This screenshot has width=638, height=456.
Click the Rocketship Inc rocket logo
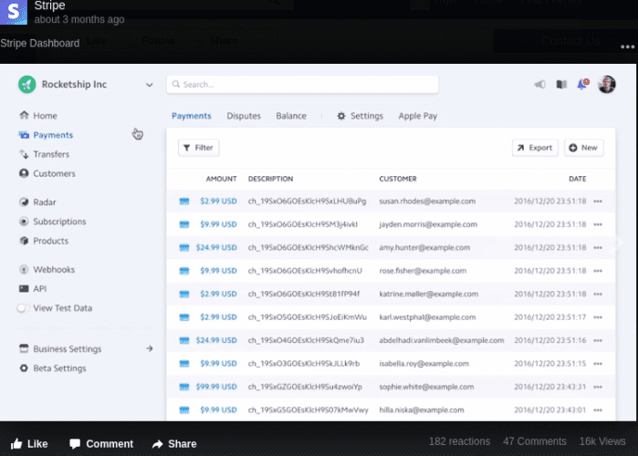coord(26,85)
